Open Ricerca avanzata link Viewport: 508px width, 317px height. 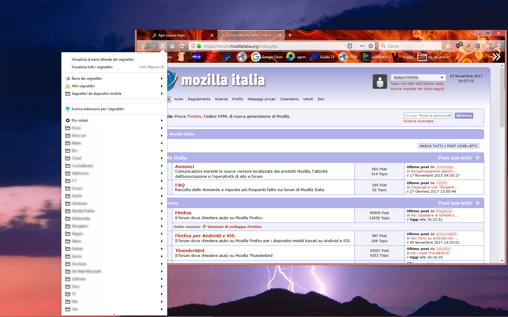point(418,121)
